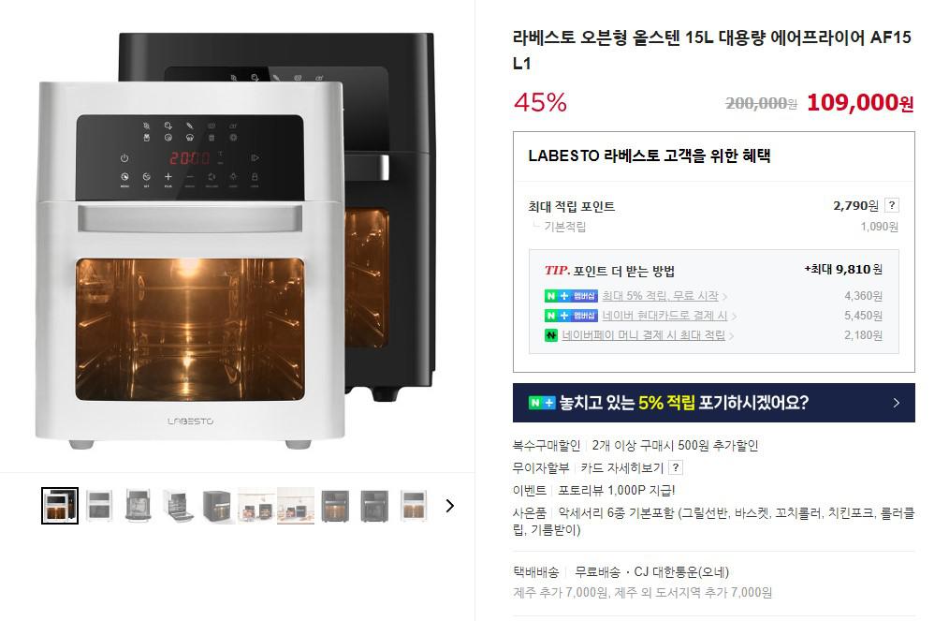Select the fifth thumbnail, the black air fryer
The height and width of the screenshot is (621, 949).
(x=217, y=505)
